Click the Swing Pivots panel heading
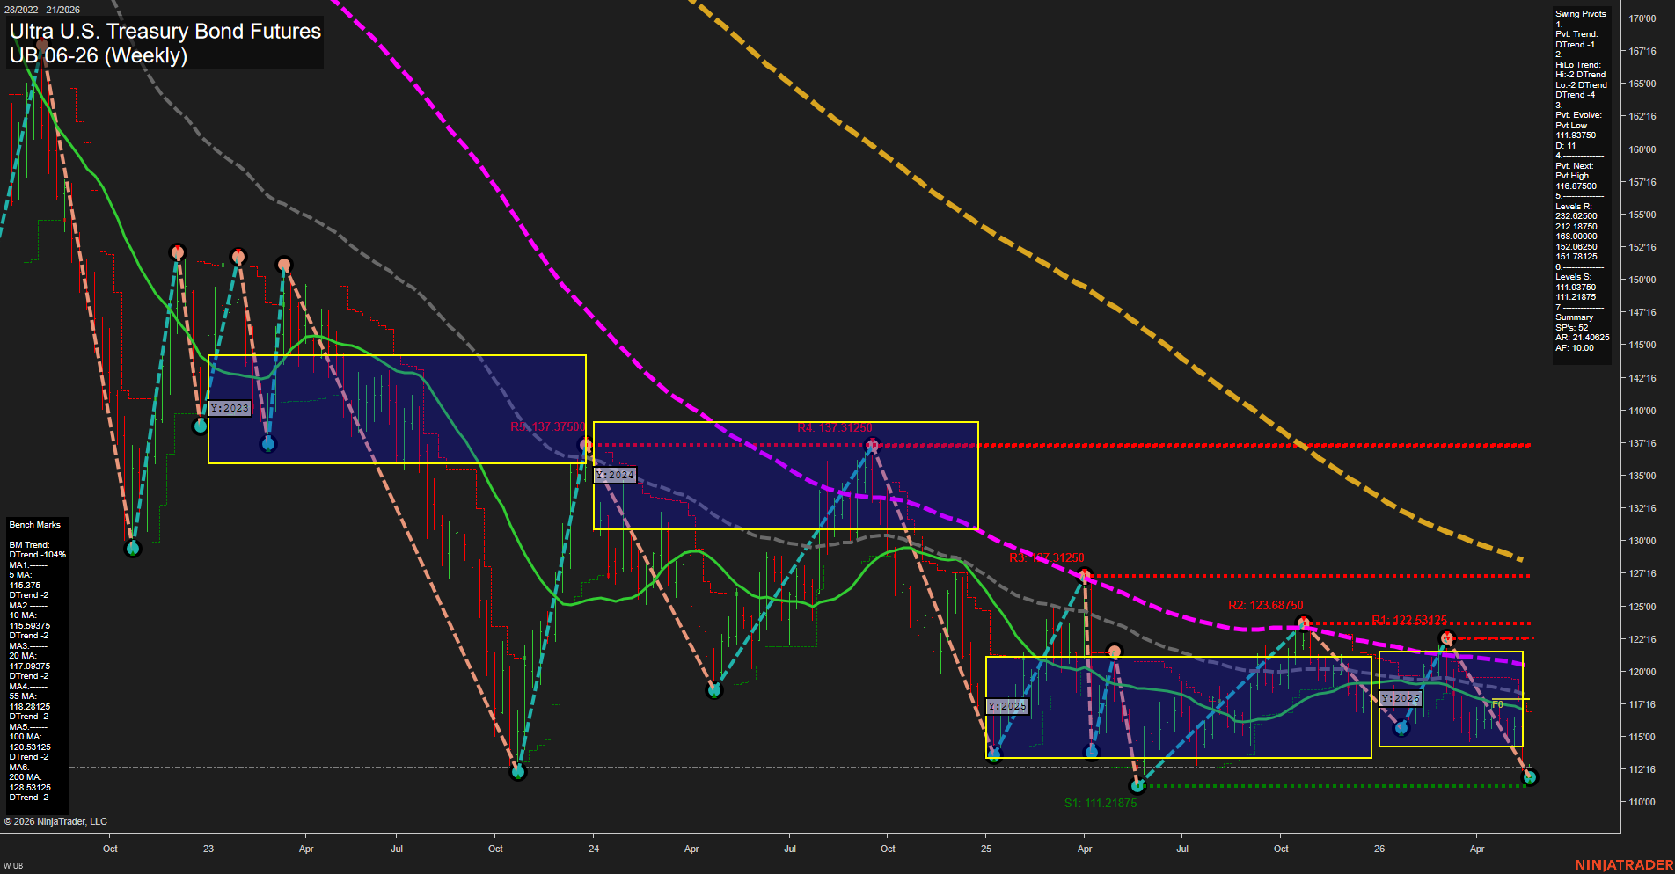 1580,14
